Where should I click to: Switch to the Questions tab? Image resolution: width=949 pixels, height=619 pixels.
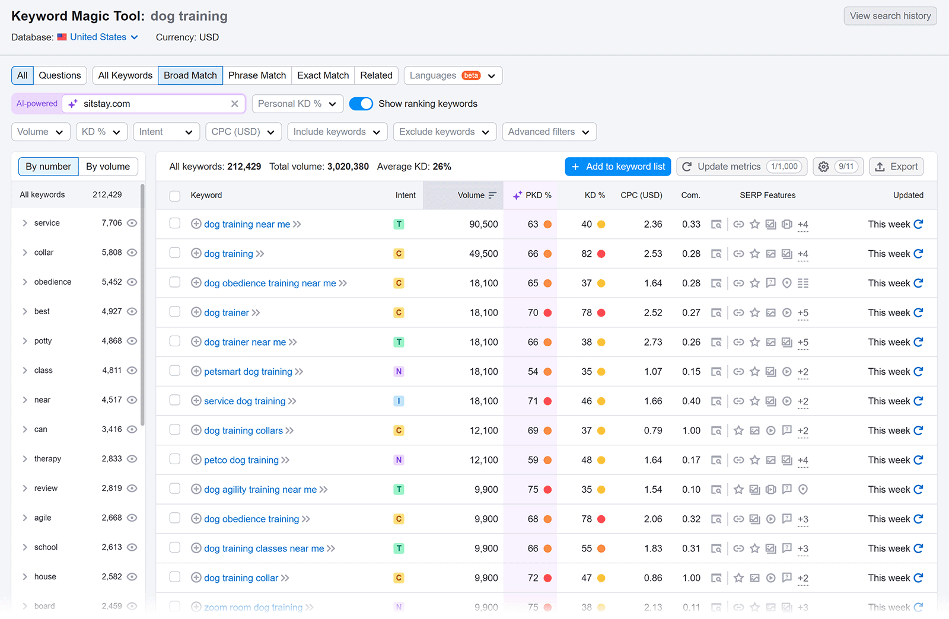click(x=59, y=75)
